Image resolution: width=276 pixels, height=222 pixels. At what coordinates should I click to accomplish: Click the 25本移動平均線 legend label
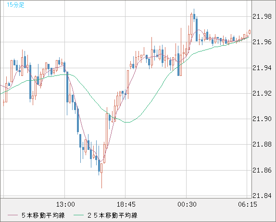113,215
